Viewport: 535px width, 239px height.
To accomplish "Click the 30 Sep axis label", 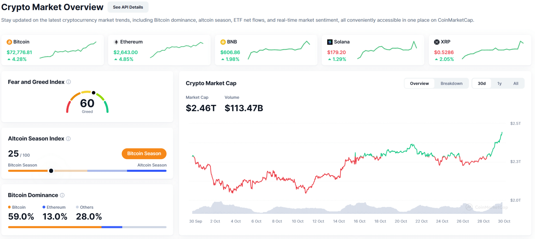I will click(x=196, y=221).
